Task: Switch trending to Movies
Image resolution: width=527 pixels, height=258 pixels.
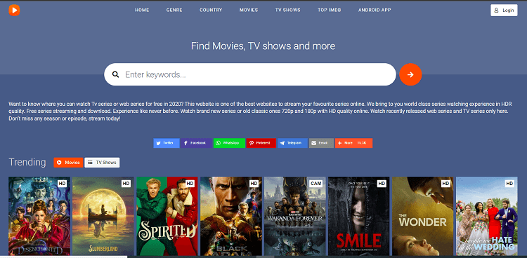Action: pos(68,163)
